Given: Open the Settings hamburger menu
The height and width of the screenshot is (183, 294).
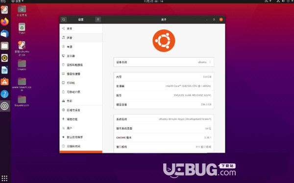Looking at the screenshot, I should (x=98, y=20).
